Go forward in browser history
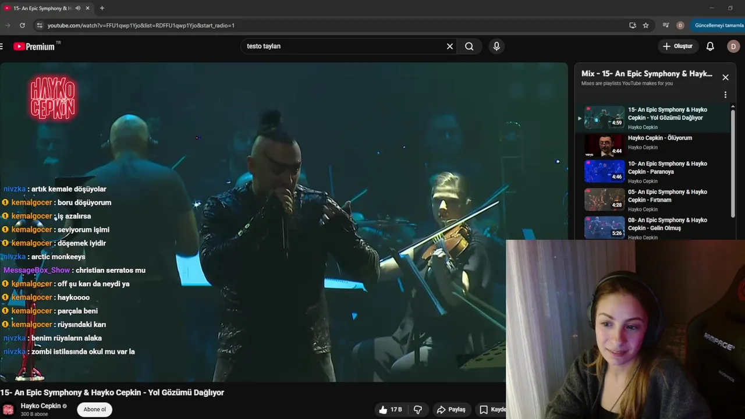The width and height of the screenshot is (745, 419). point(8,26)
